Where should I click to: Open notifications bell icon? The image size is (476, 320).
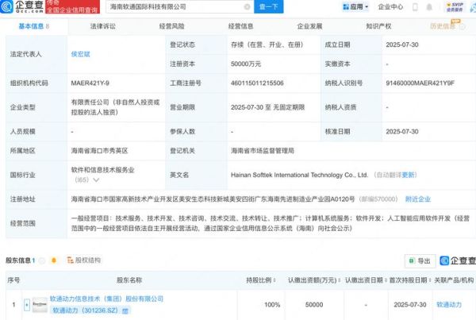tap(429, 7)
